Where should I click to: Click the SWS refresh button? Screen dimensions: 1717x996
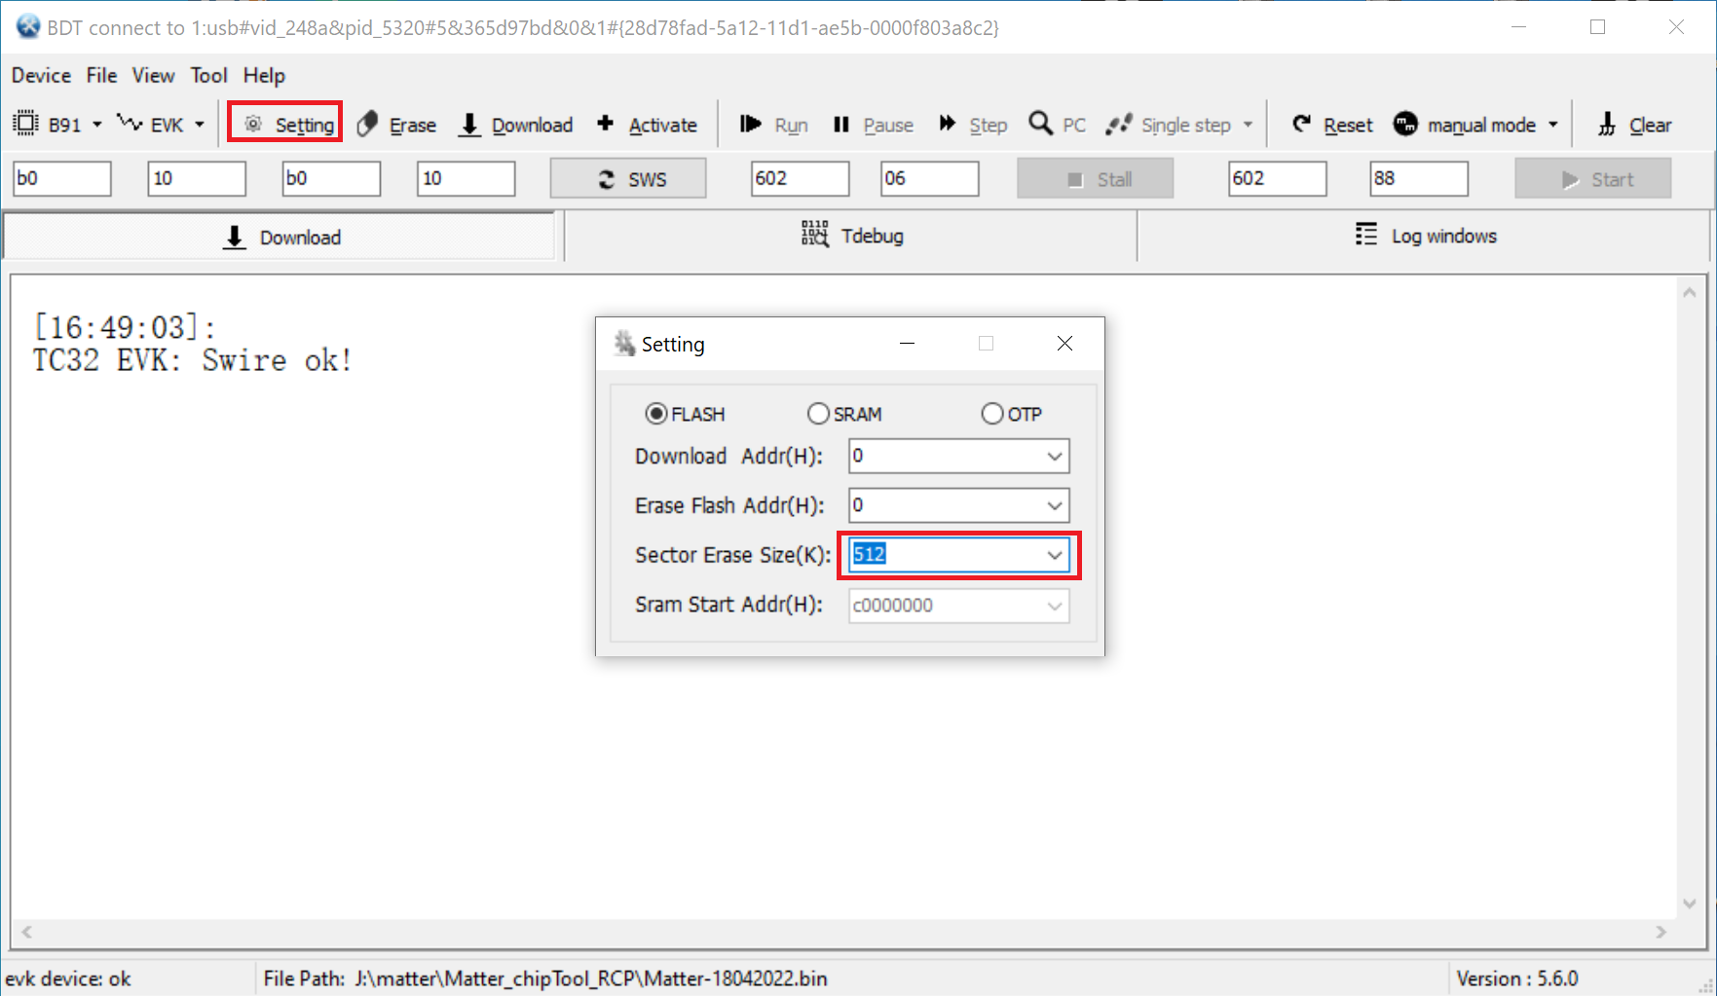point(628,179)
